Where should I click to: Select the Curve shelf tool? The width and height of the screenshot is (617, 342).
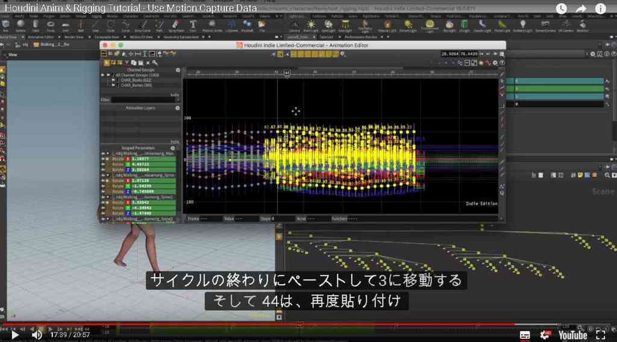[x=125, y=25]
